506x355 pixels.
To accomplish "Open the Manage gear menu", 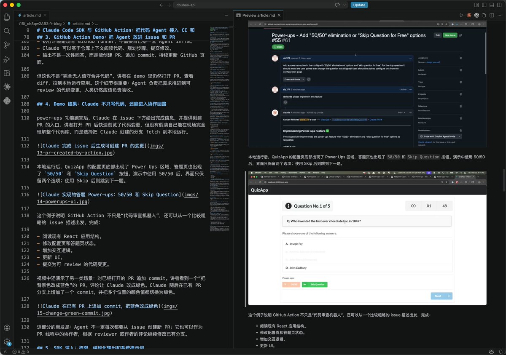I will [x=7, y=342].
